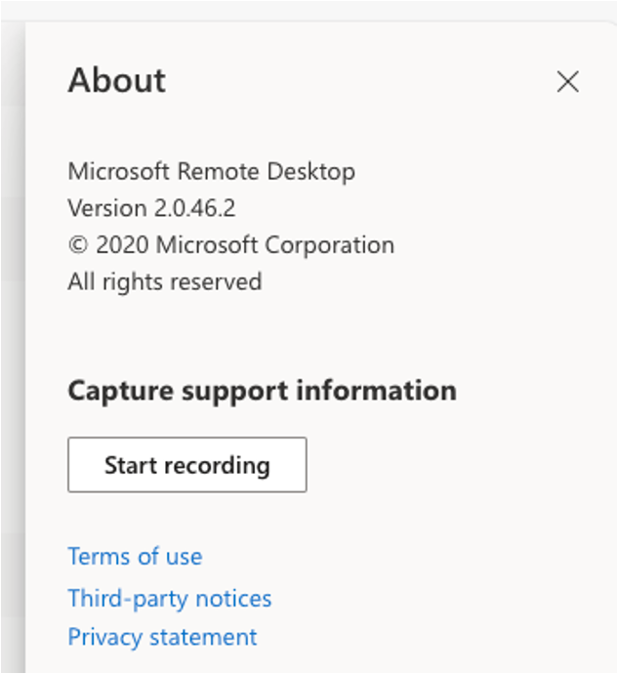Image resolution: width=617 pixels, height=674 pixels.
Task: Click the 'About' panel title
Action: pos(117,80)
